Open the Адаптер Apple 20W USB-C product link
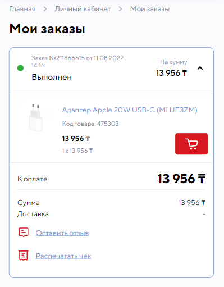Image resolution: width=224 pixels, height=287 pixels. (130, 110)
